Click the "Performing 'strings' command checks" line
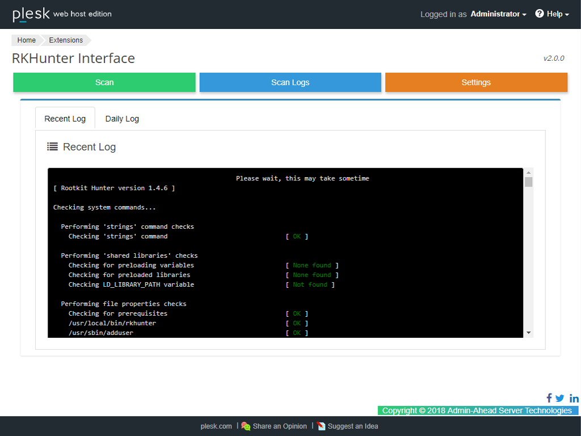The width and height of the screenshot is (581, 436). click(128, 227)
